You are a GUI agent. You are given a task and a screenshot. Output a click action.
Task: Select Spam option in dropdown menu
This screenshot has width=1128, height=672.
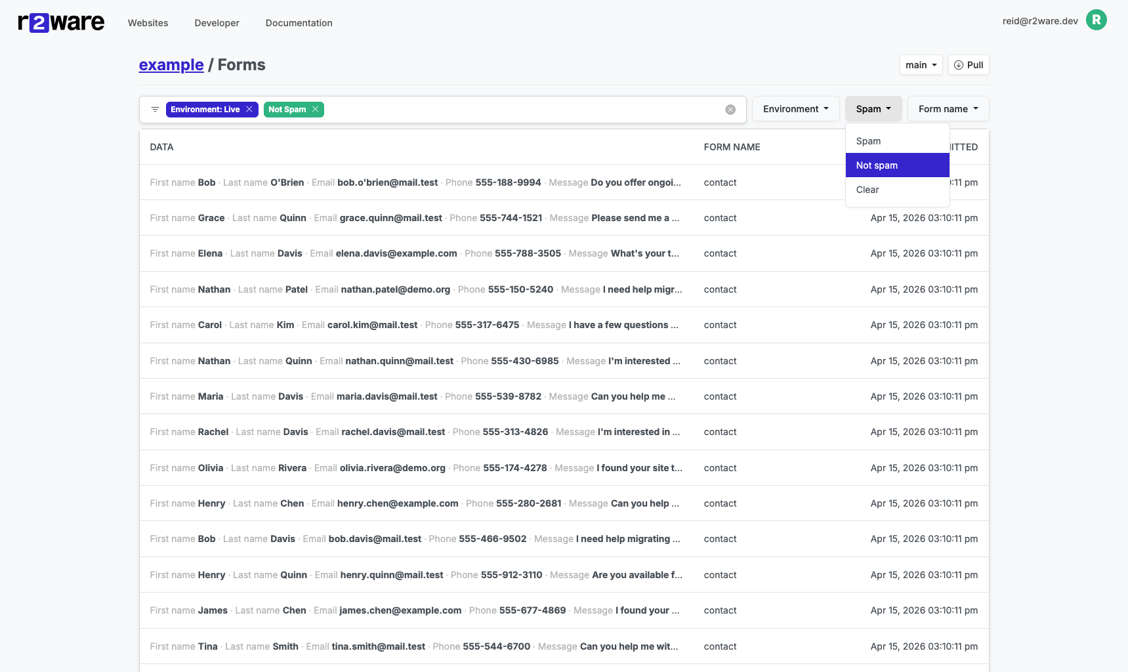point(897,141)
